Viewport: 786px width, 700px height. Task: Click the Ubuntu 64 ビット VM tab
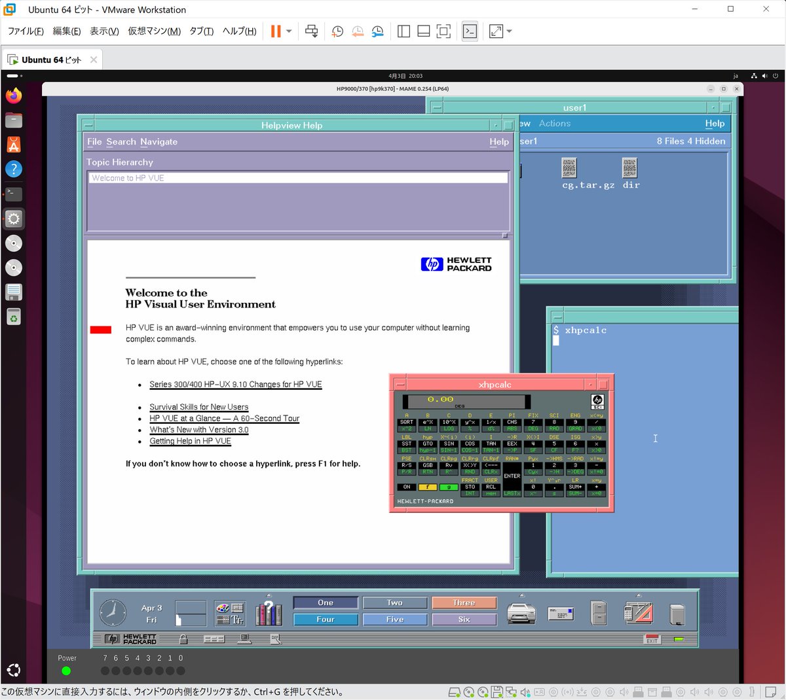point(52,60)
